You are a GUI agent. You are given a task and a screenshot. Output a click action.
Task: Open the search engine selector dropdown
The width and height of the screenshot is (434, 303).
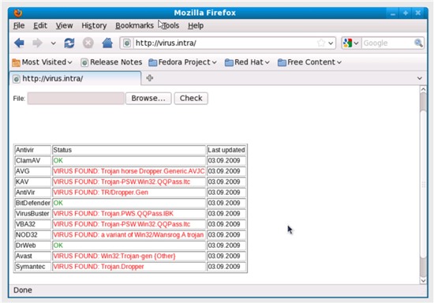[x=351, y=43]
